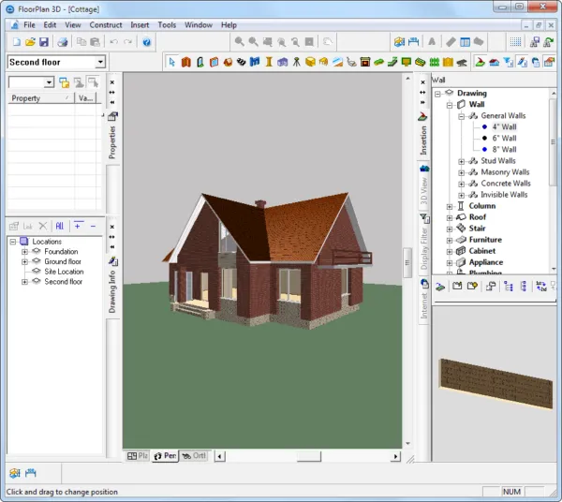562x502 pixels.
Task: Click the All button in Drawing Info
Action: [x=60, y=226]
